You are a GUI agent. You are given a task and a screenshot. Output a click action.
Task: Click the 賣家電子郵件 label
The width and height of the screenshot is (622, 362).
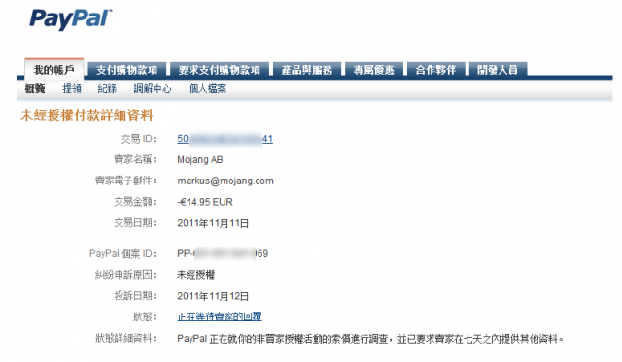[x=125, y=181]
